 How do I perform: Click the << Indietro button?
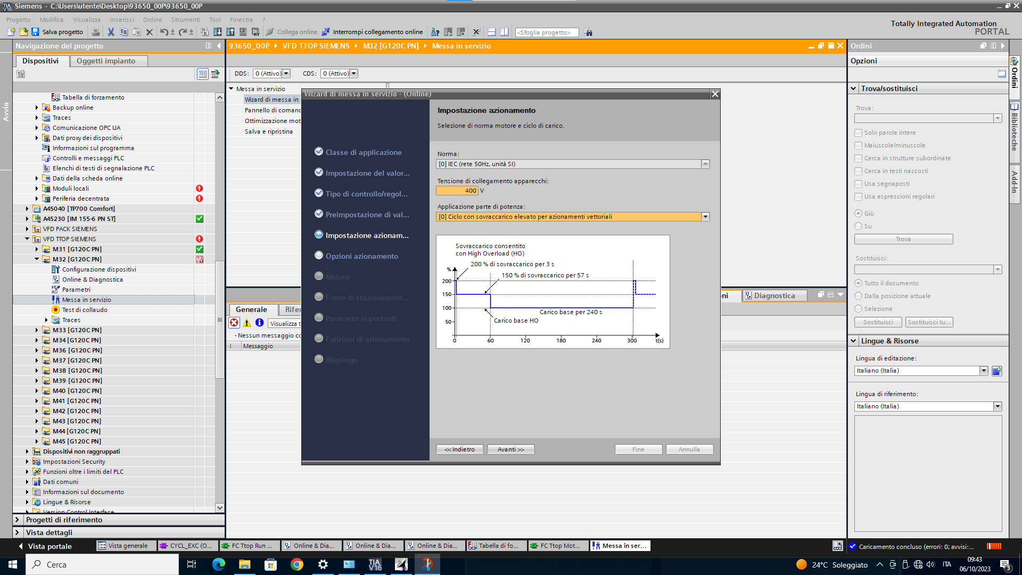click(459, 449)
